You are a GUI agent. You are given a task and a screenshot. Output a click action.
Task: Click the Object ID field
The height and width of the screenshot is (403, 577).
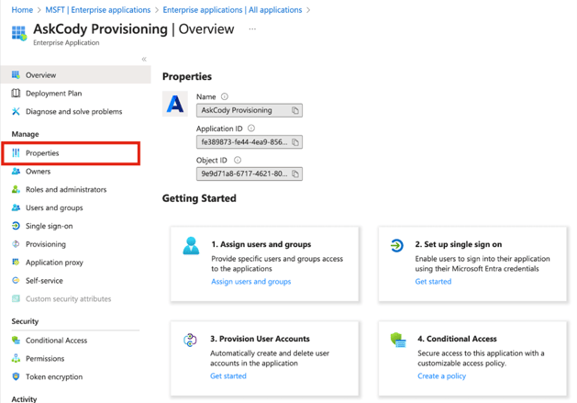(x=250, y=174)
